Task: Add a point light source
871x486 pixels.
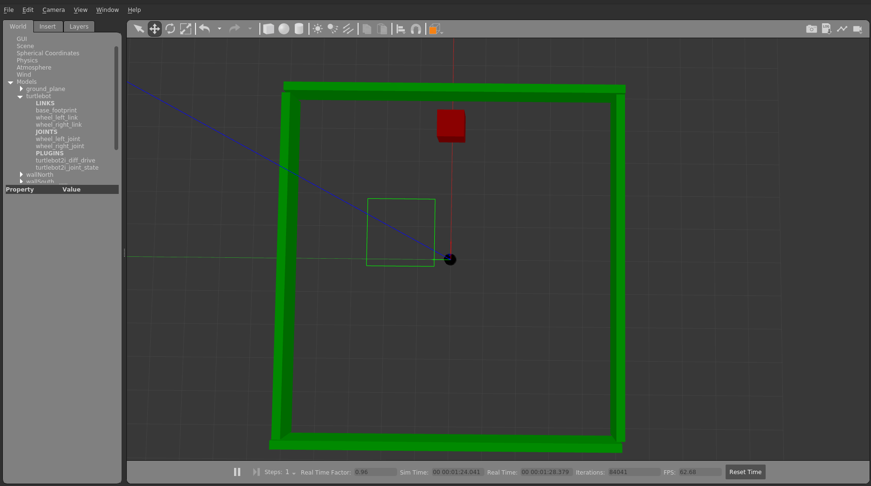Action: point(318,29)
